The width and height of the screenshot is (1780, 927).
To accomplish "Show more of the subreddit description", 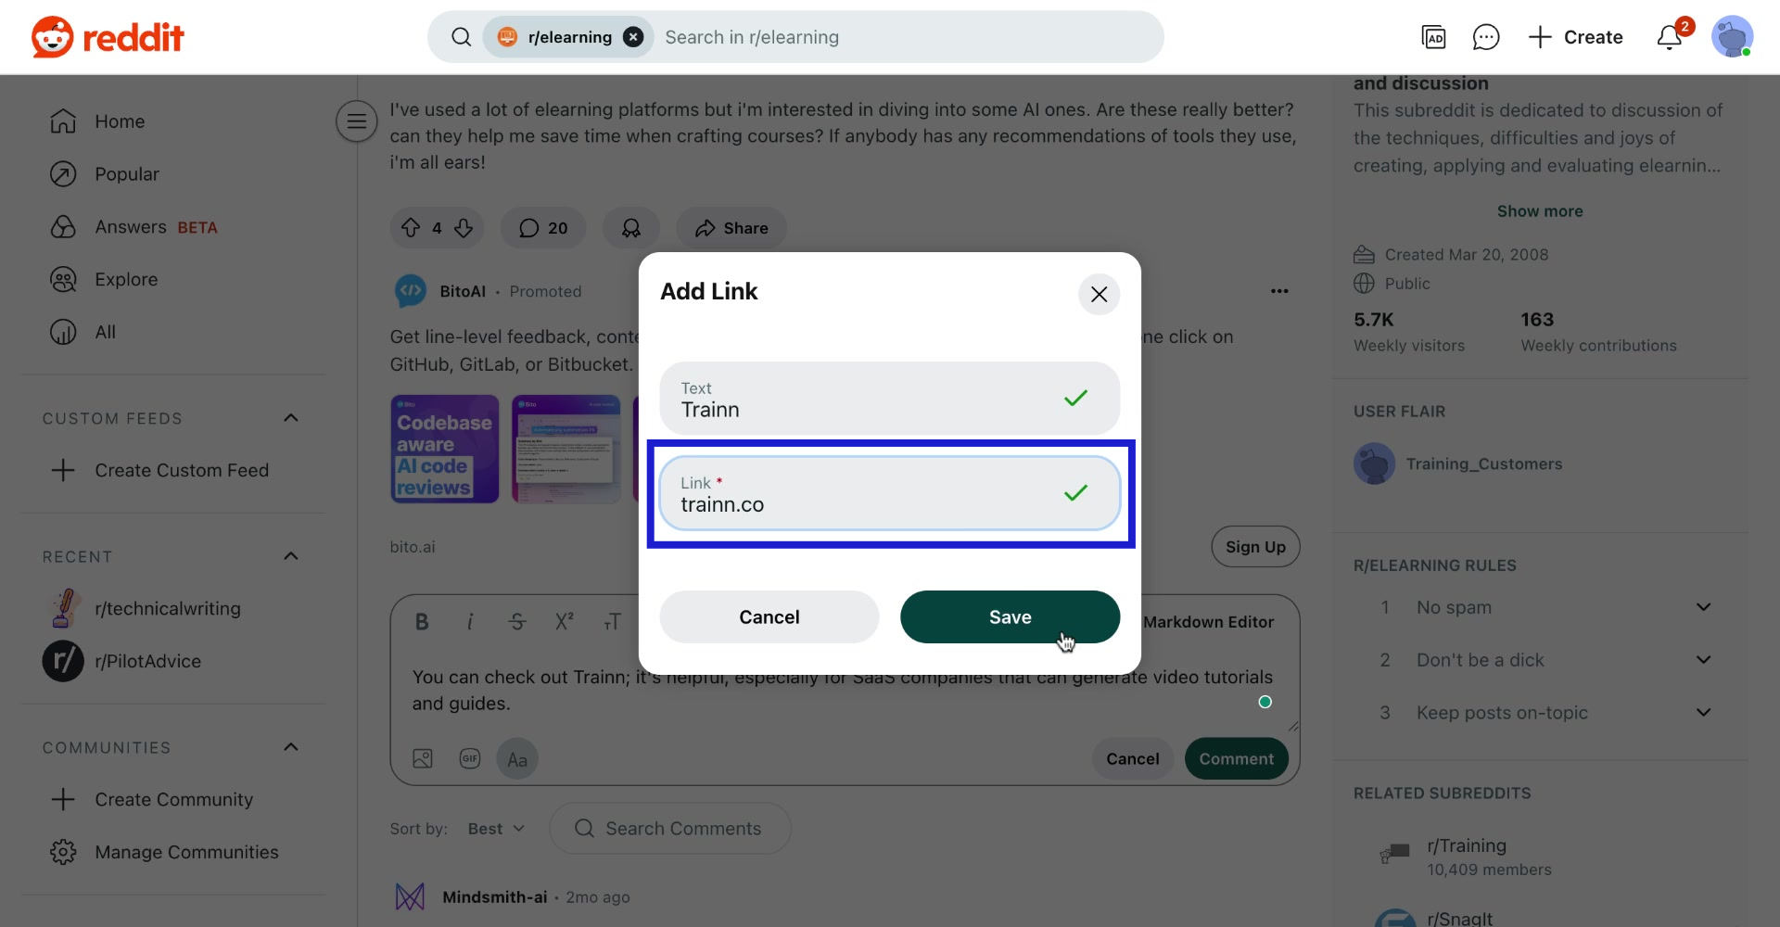I will click(1540, 210).
